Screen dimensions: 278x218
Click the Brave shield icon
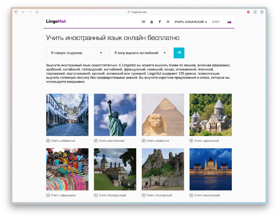click(248, 12)
